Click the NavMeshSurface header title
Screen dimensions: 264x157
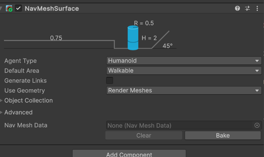(x=52, y=9)
